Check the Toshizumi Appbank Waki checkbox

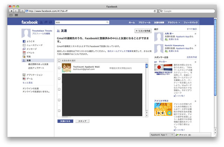pos(59,68)
